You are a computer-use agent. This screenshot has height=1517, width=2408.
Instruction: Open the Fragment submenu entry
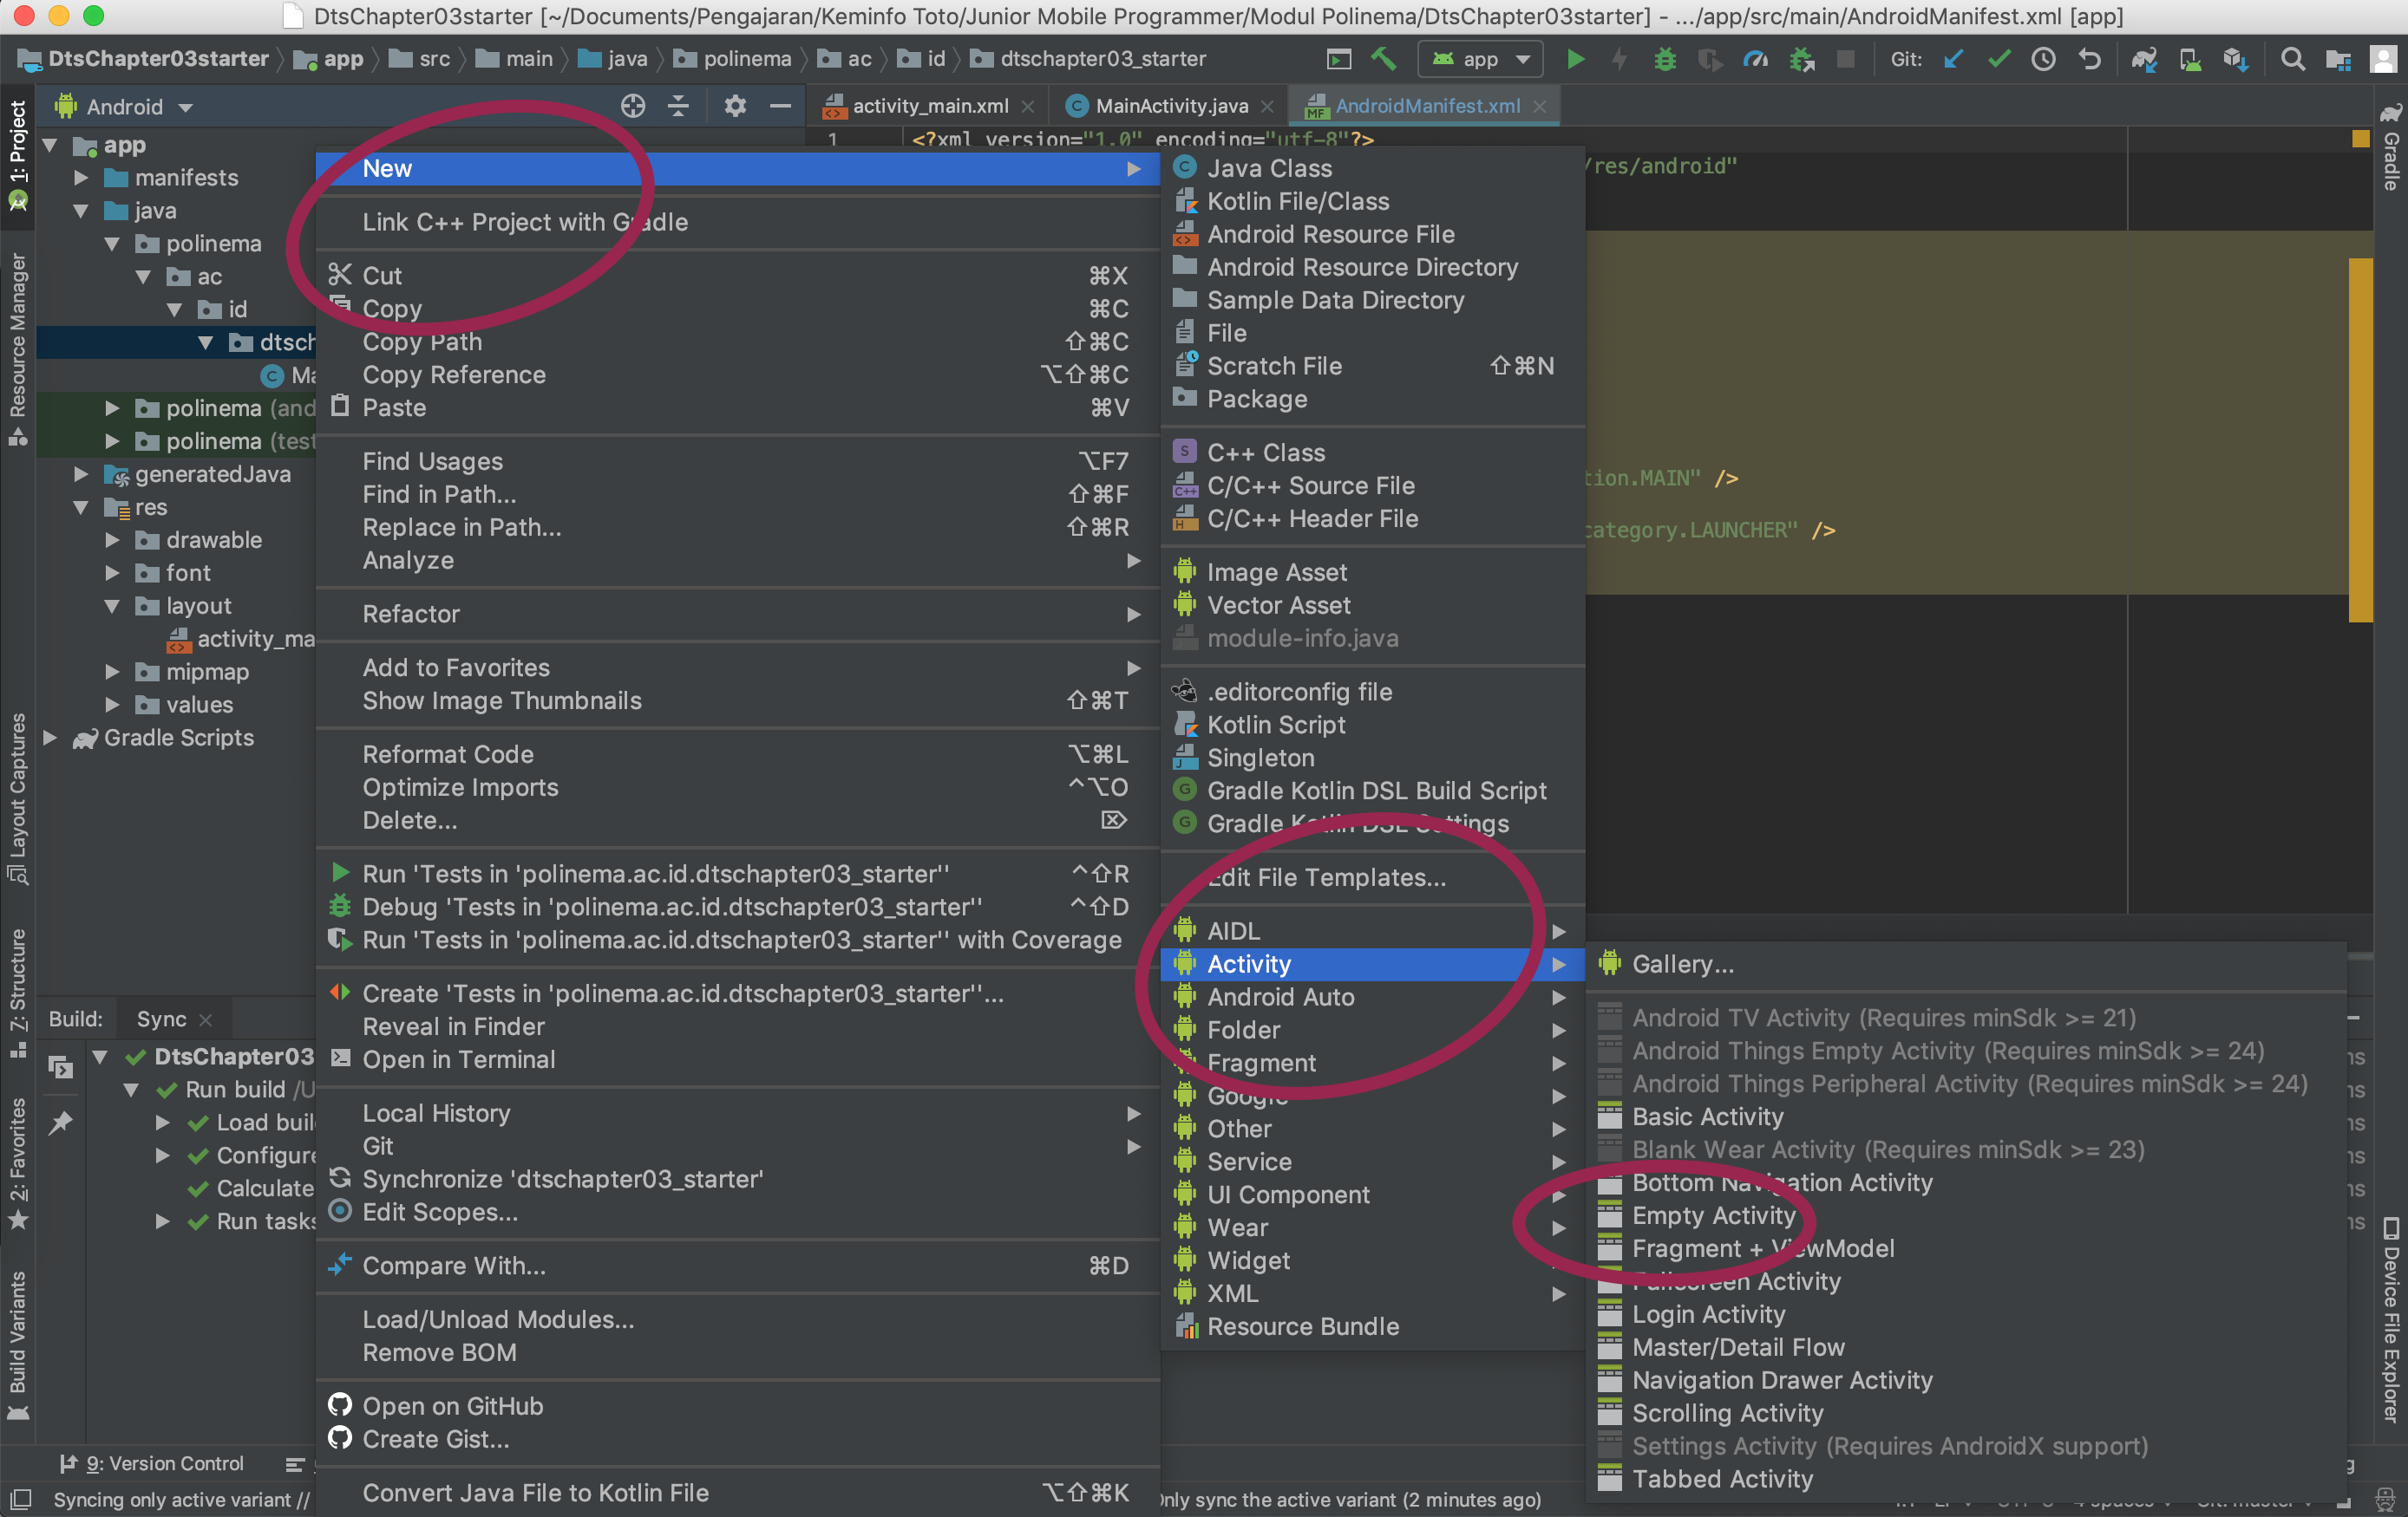1372,1062
